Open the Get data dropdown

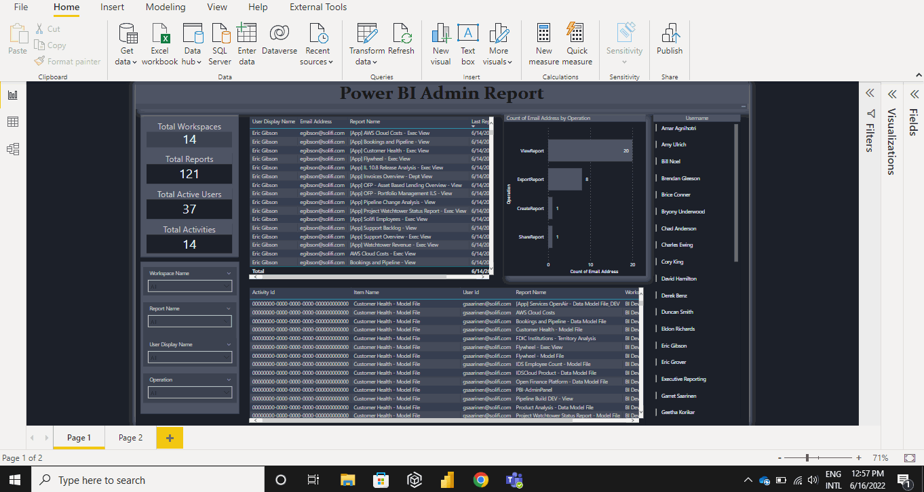pos(126,42)
